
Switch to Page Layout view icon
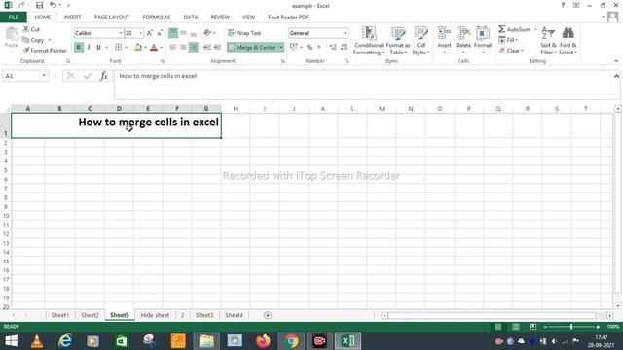[x=515, y=327]
